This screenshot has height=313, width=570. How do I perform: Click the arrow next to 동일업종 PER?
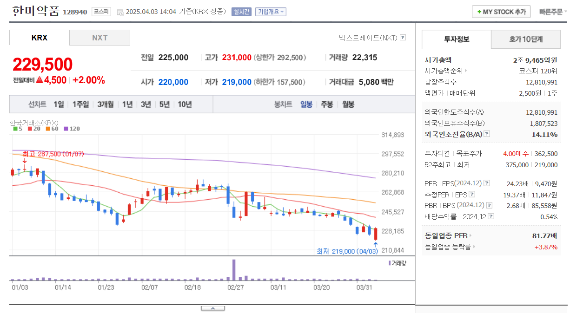[x=470, y=236]
